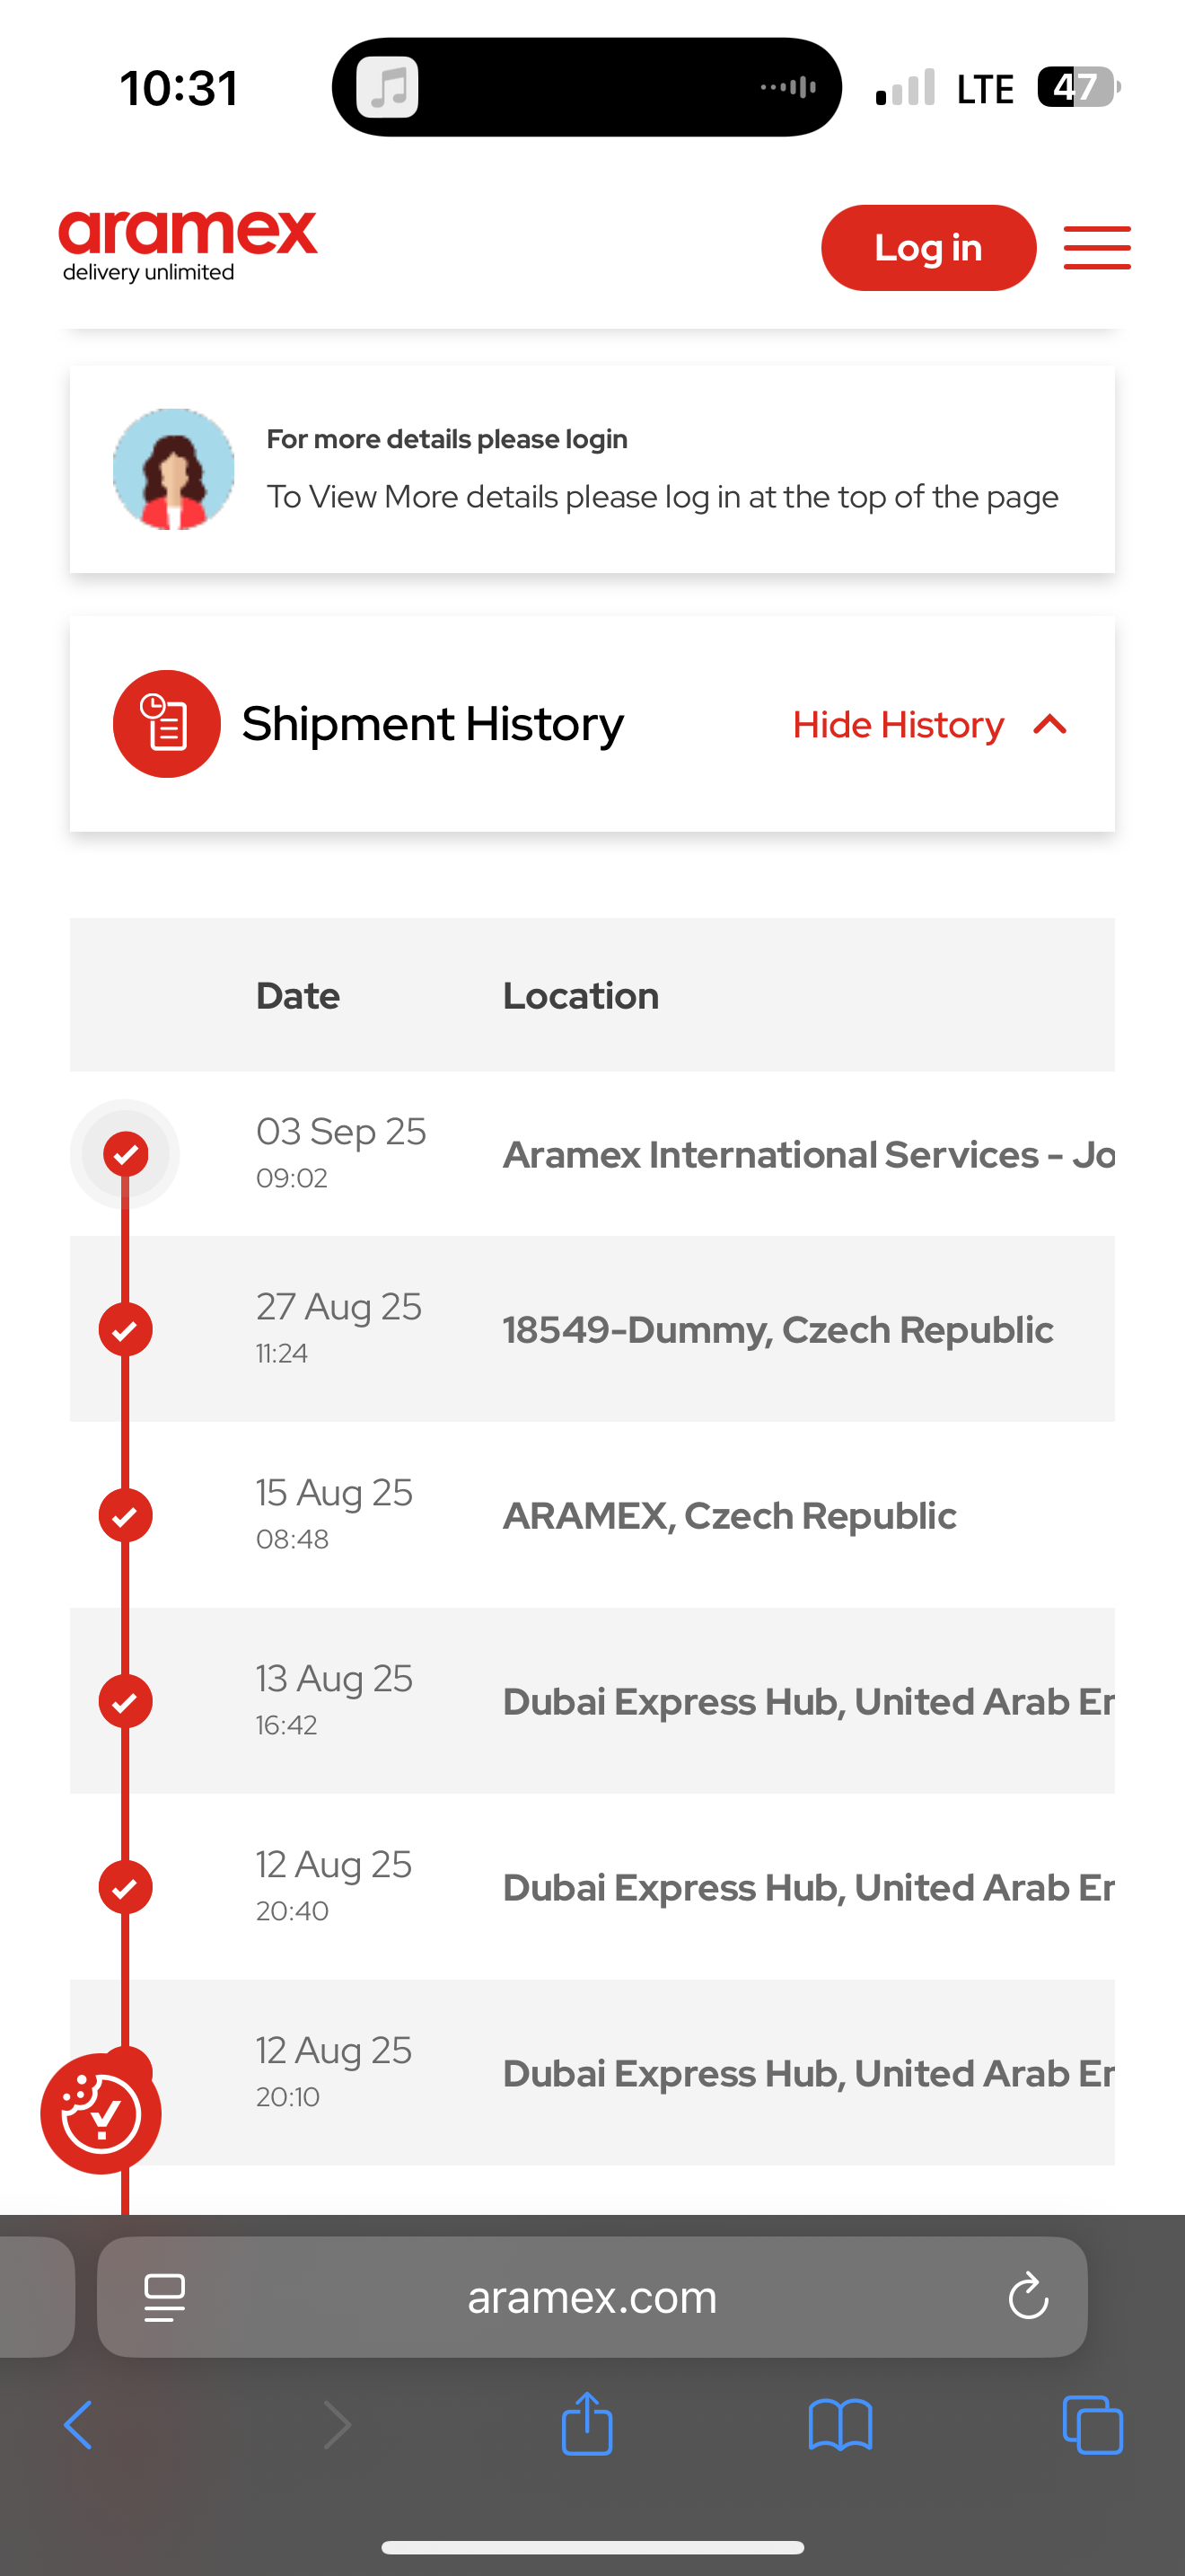
Task: Reload page using refresh icon
Action: pyautogui.click(x=1028, y=2296)
